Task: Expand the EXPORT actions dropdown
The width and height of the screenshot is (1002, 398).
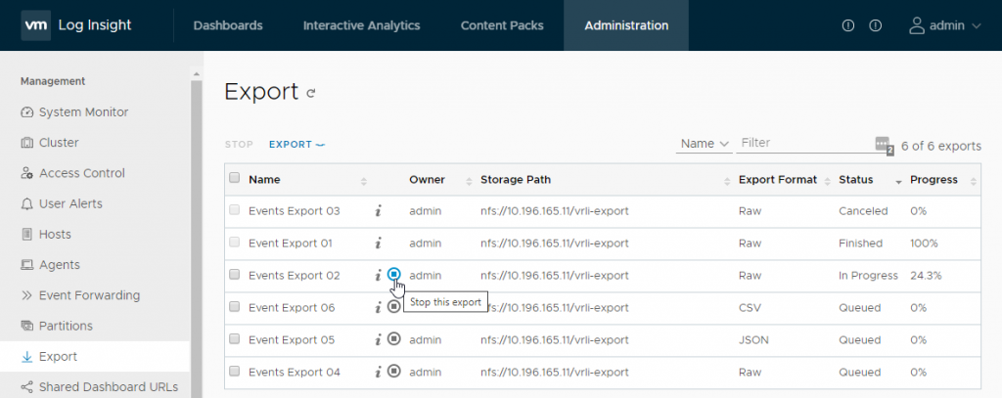Action: (296, 145)
